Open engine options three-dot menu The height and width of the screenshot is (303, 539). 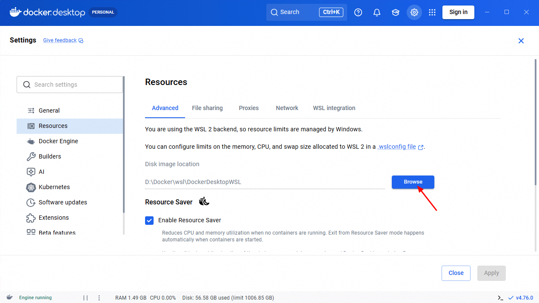click(x=99, y=298)
